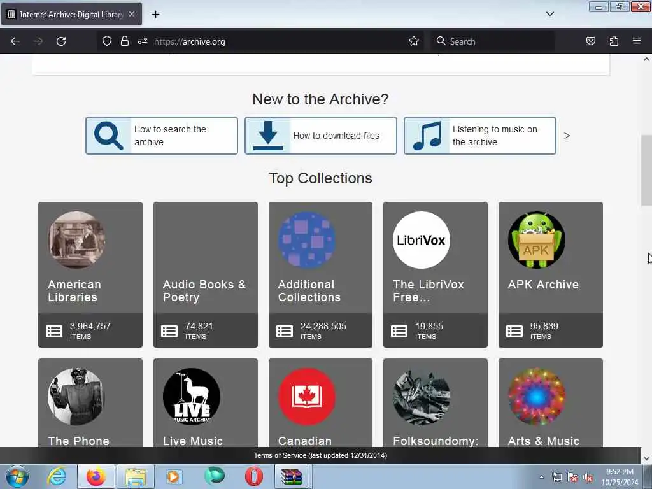This screenshot has width=652, height=489.
Task: Bookmark this page with the star icon
Action: (x=413, y=41)
